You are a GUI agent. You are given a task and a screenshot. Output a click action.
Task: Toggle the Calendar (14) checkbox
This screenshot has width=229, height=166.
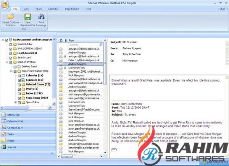[19, 76]
